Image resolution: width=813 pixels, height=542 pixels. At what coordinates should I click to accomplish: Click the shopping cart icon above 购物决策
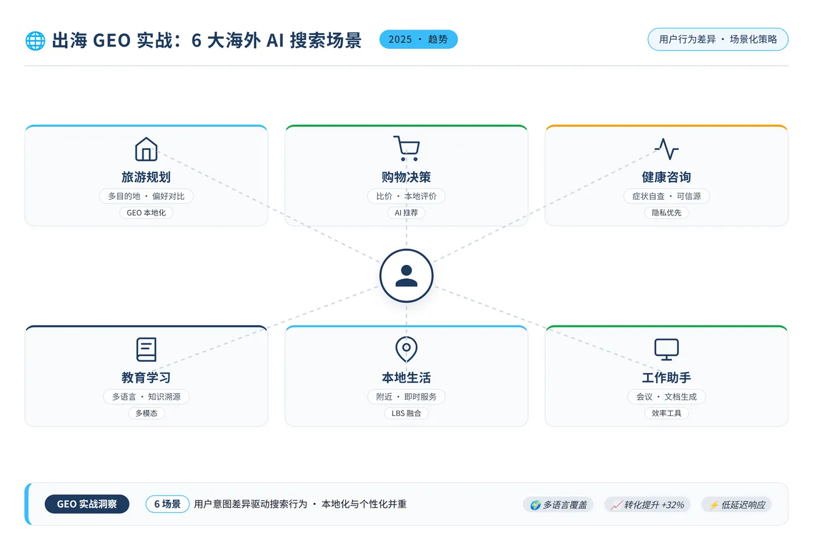(406, 149)
